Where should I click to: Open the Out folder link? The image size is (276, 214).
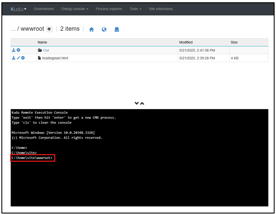46,50
